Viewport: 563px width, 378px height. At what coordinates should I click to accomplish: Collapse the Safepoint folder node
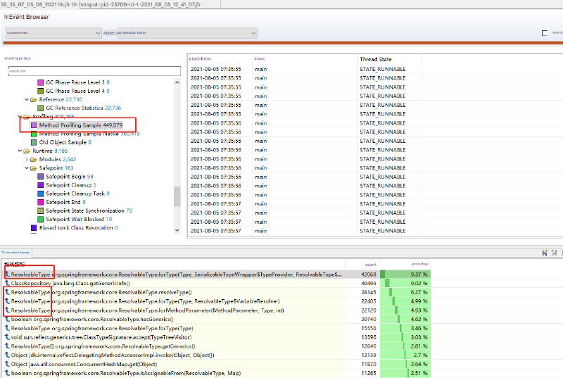(26, 168)
